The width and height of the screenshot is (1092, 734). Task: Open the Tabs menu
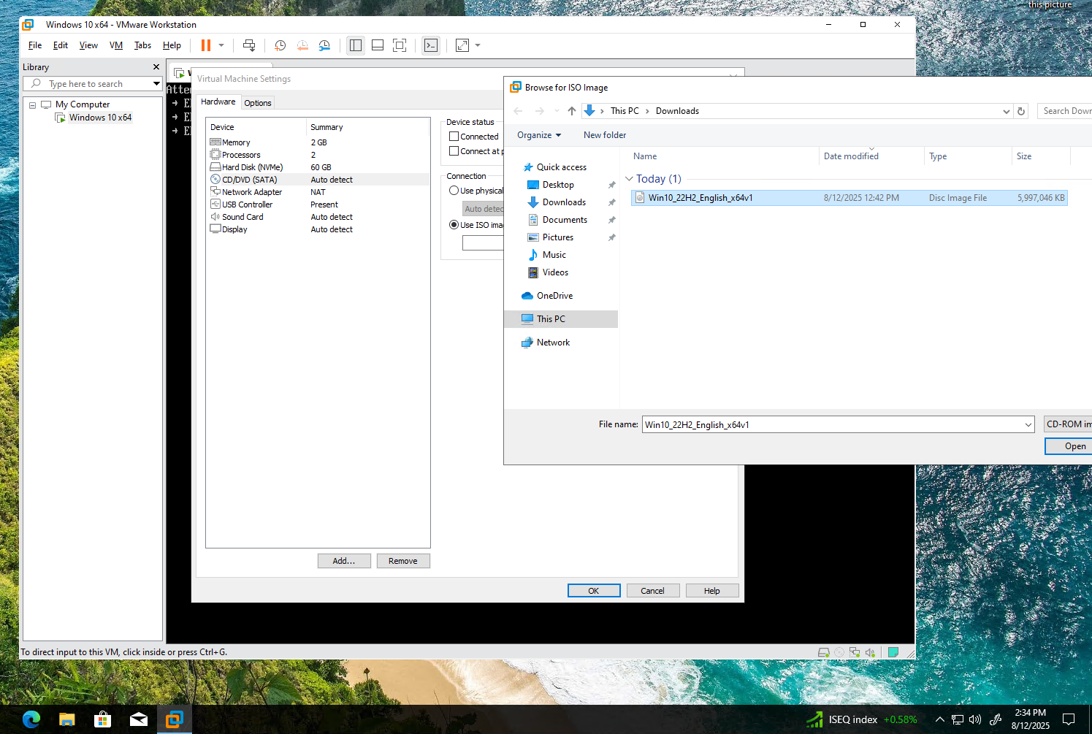tap(142, 45)
